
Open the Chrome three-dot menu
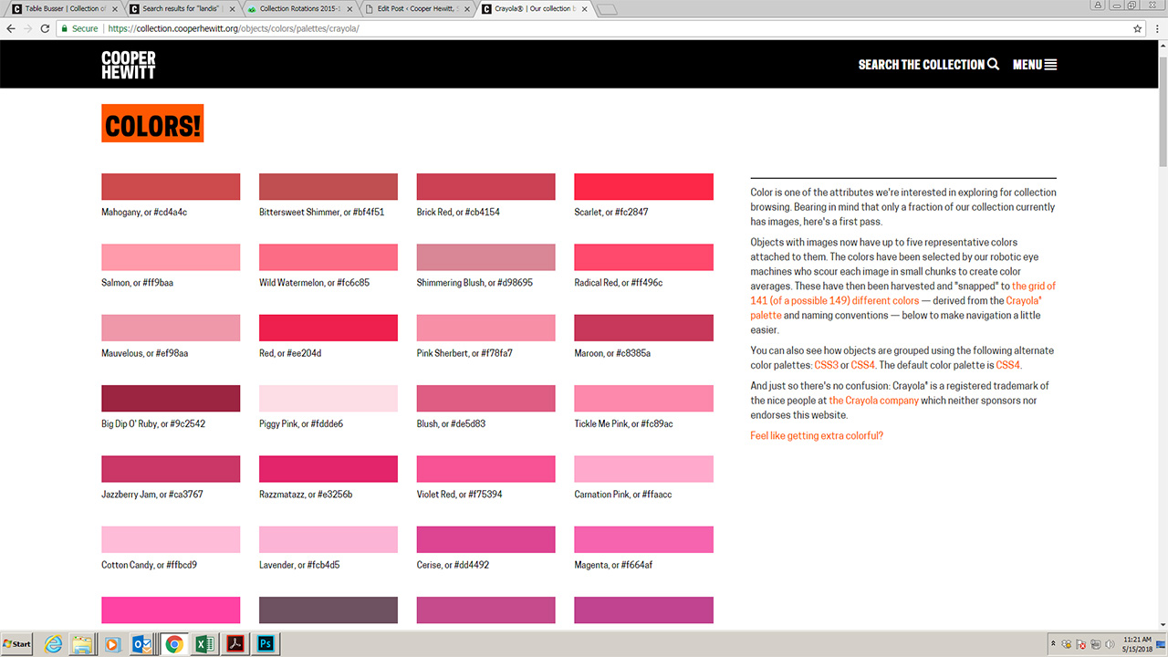1156,28
